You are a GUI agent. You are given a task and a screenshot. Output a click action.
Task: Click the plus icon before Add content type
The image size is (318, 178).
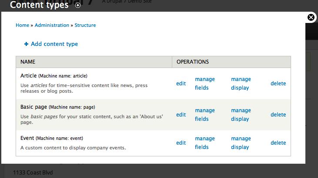[26, 44]
